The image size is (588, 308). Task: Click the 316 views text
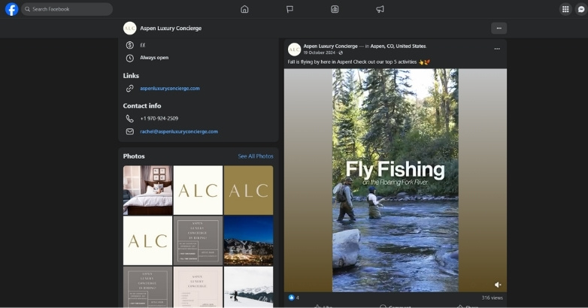tap(492, 298)
